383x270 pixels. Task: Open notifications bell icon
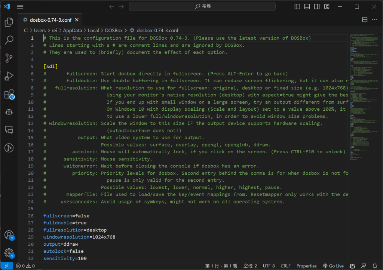[375, 266]
